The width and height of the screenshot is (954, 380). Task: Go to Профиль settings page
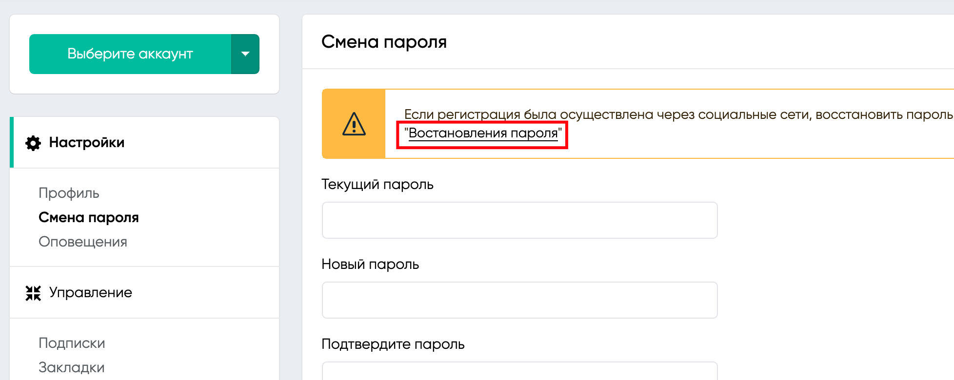pyautogui.click(x=69, y=193)
